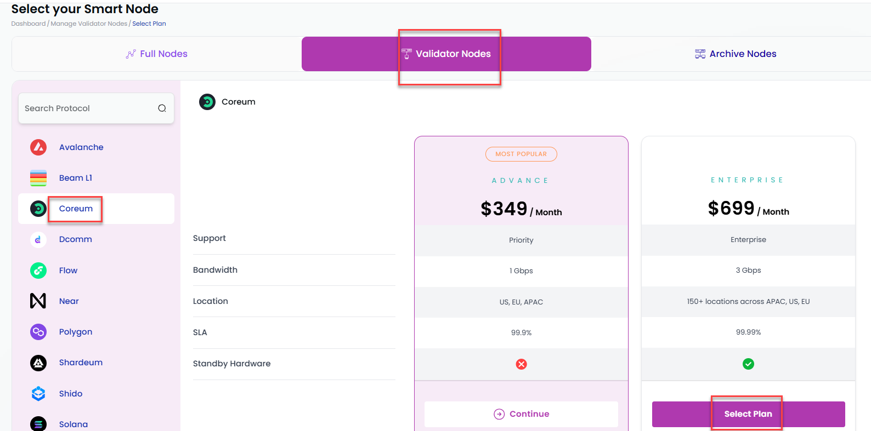This screenshot has height=431, width=871.
Task: Click the Flow green logo icon
Action: point(38,271)
